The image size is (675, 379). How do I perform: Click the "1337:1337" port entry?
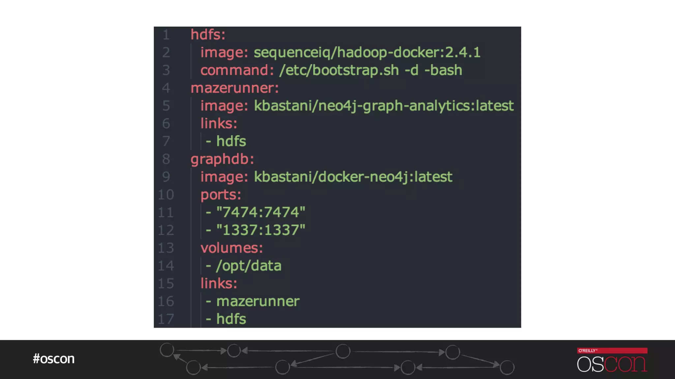point(261,230)
